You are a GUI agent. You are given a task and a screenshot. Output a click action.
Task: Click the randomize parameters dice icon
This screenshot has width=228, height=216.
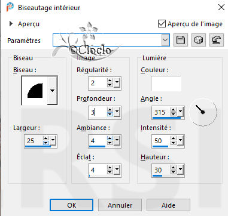click(199, 40)
